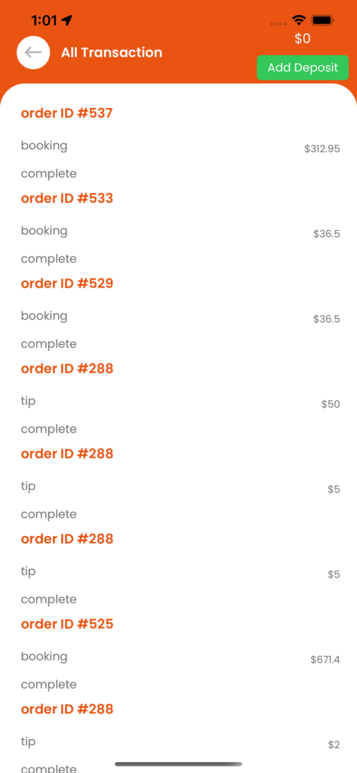Open order ID #529 transaction
Image resolution: width=357 pixels, height=773 pixels.
tap(67, 284)
